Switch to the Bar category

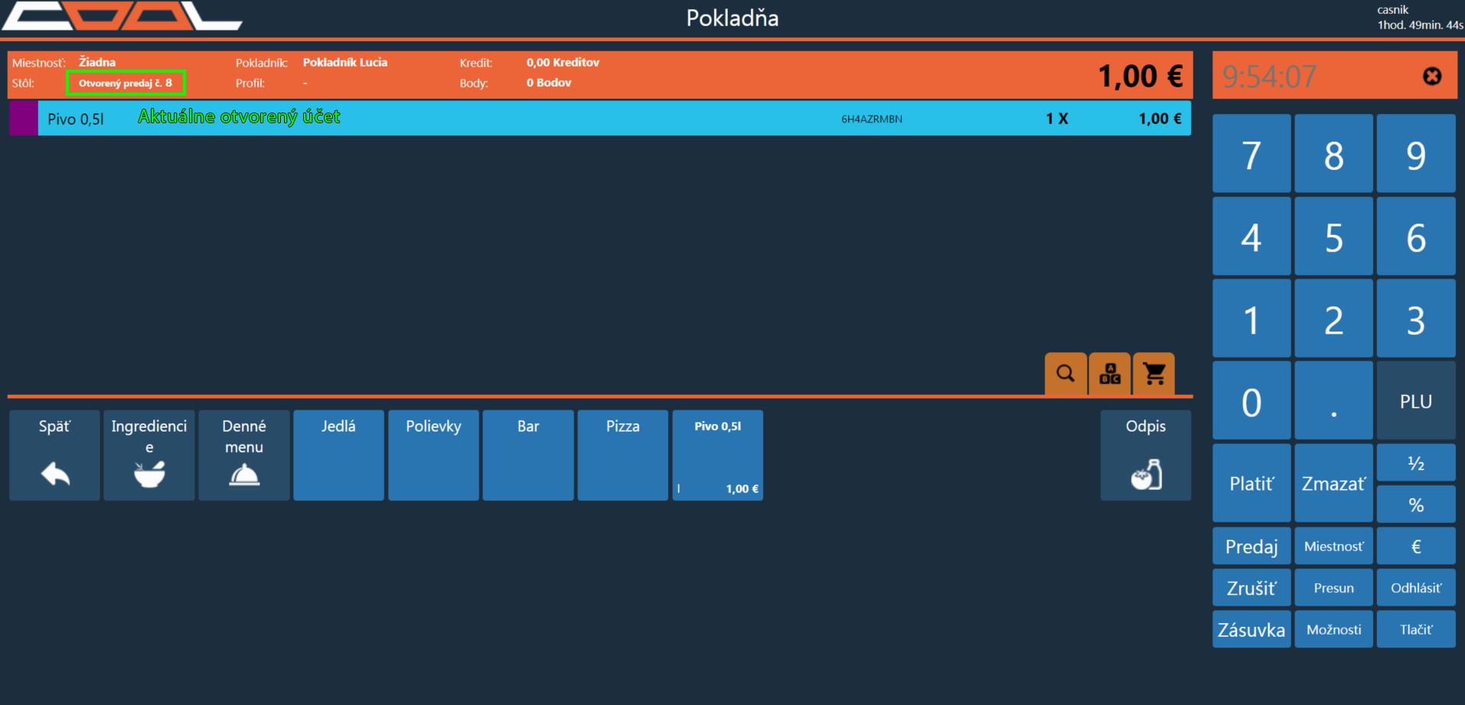pyautogui.click(x=528, y=455)
